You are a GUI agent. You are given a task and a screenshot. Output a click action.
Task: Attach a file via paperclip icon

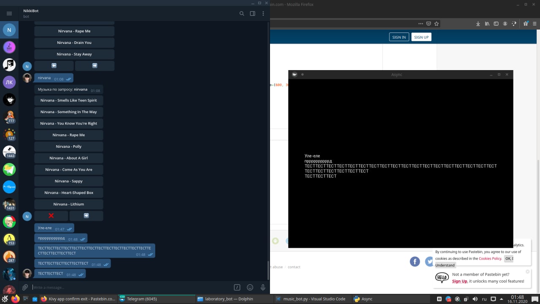coord(25,287)
